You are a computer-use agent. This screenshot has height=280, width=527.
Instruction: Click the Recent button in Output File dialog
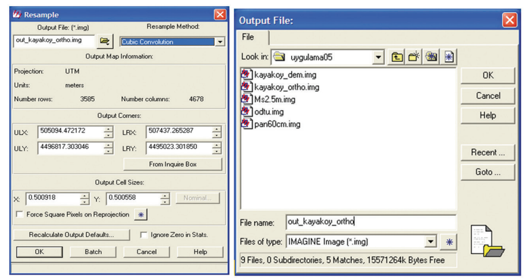coord(488,152)
